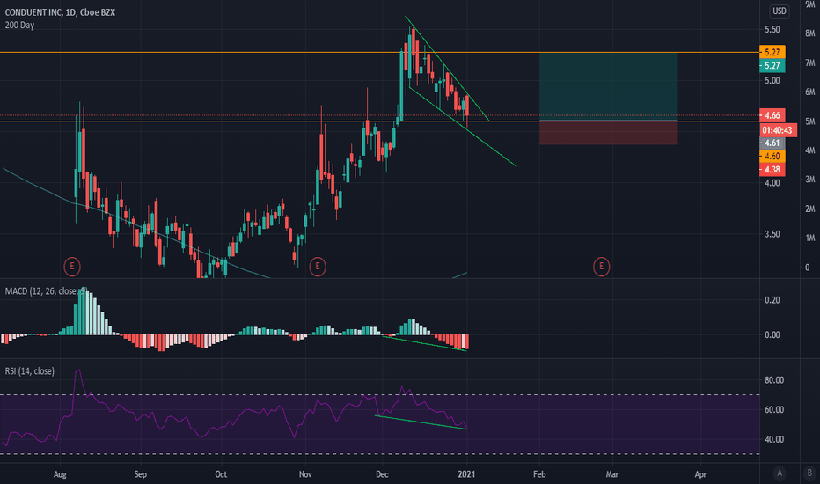Click the 80.00 RSI scale value
The image size is (820, 484).
774,380
